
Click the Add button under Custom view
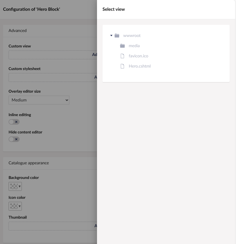(95, 54)
